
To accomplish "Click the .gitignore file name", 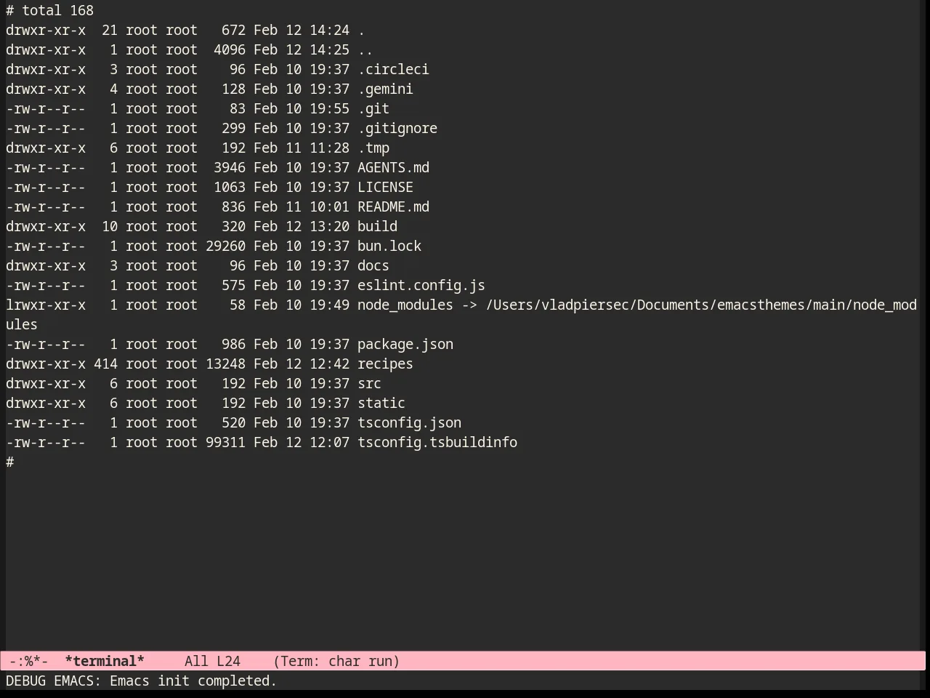I will tap(397, 128).
